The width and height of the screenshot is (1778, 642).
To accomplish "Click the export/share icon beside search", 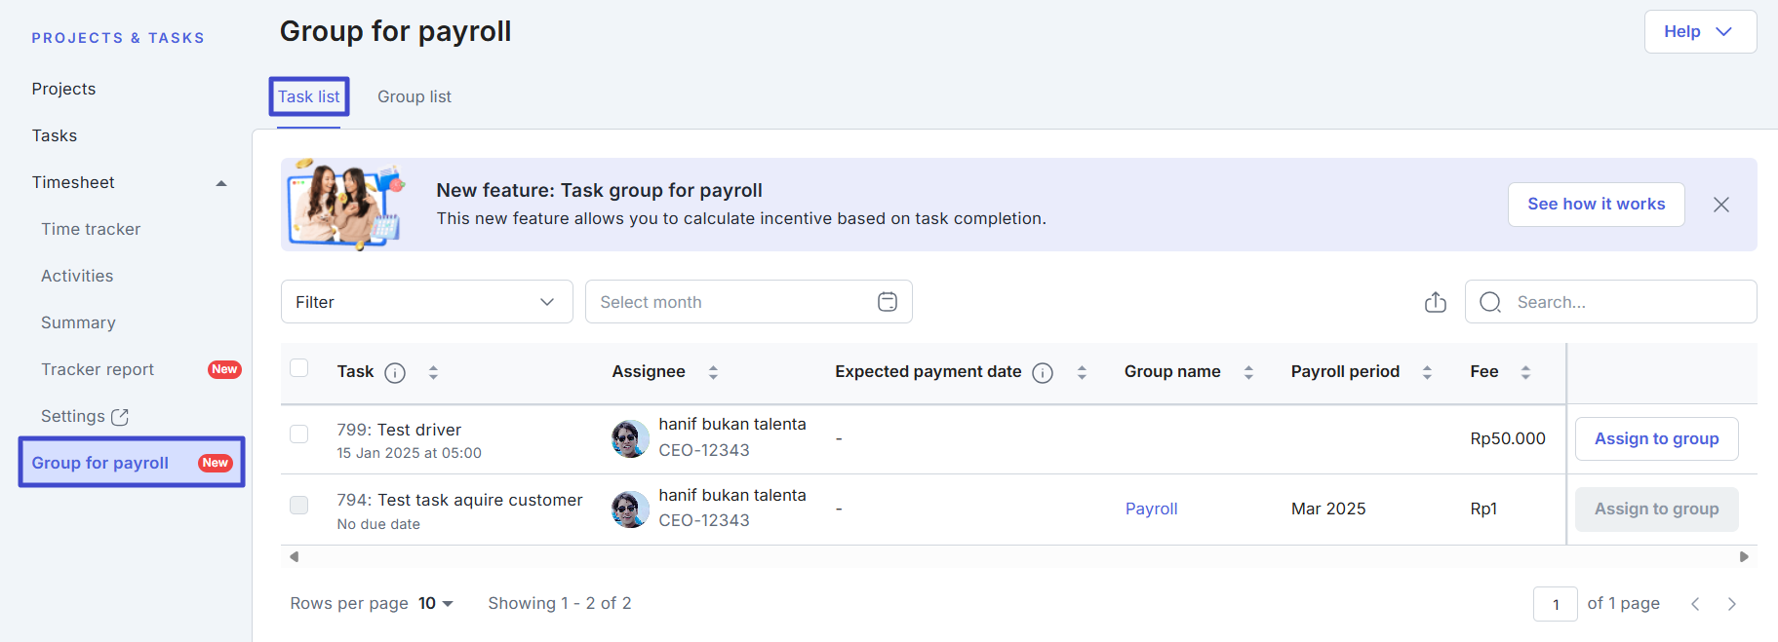I will 1435,303.
